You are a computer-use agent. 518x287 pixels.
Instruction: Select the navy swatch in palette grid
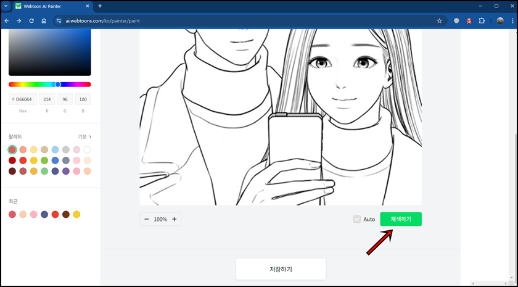point(55,172)
